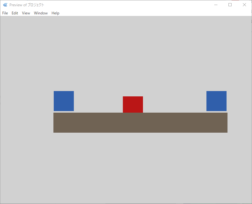
Task: Click the left blue square object
Action: pos(64,101)
